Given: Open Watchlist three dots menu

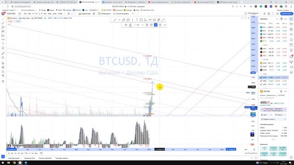Looking at the screenshot, I should click(x=285, y=19).
